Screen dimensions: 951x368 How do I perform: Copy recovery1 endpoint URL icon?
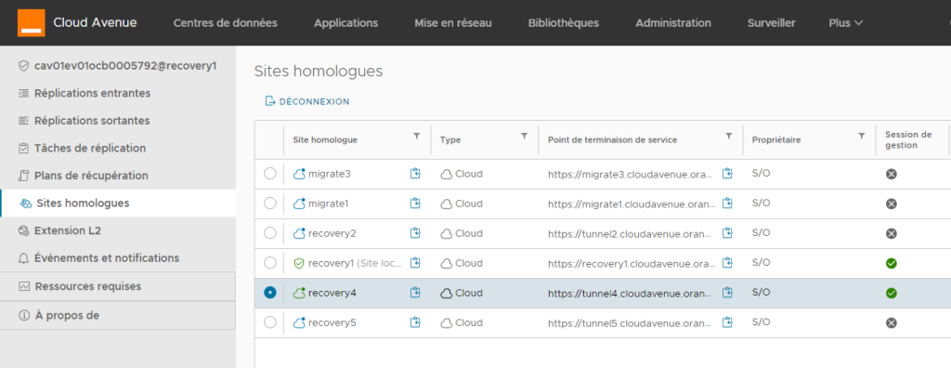727,263
